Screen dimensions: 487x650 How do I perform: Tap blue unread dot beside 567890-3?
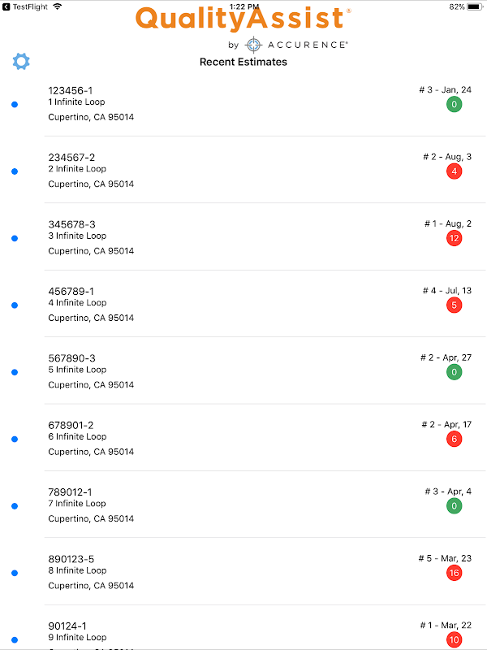point(15,372)
